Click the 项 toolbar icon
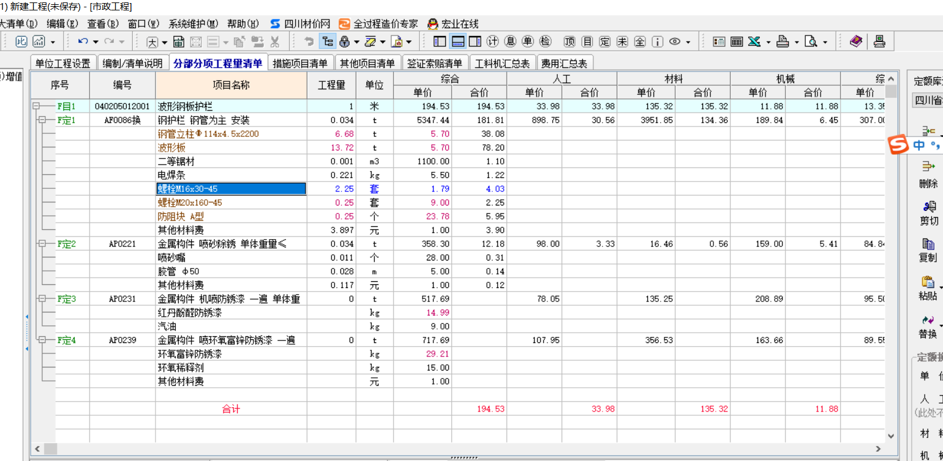Screen dimensions: 943x461 coord(570,42)
